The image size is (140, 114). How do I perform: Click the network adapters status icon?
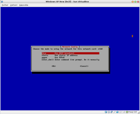tap(112, 112)
